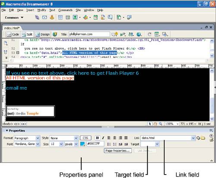The image size is (216, 178).
Task: Switch to Code view
Action: [x=13, y=34]
